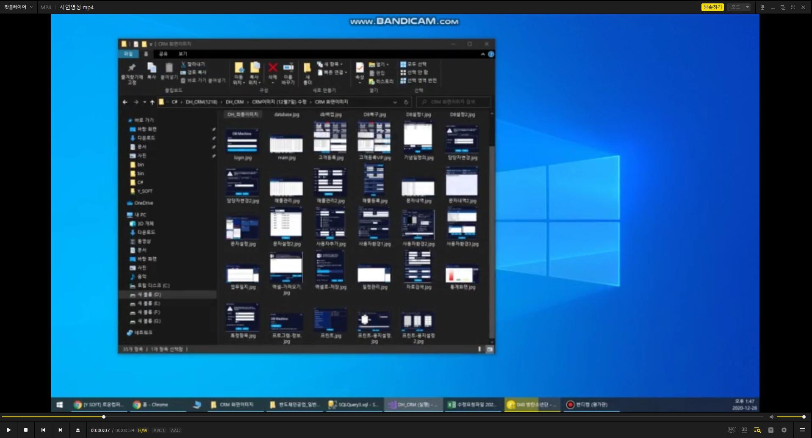Stop the video playback

26,430
